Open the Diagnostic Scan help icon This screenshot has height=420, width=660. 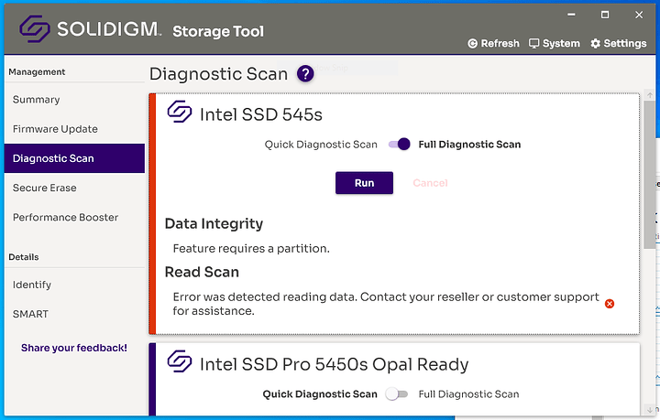point(305,74)
